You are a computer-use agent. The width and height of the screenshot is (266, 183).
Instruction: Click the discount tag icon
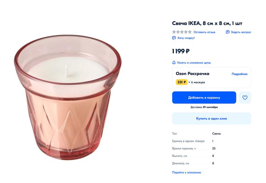tap(174, 38)
